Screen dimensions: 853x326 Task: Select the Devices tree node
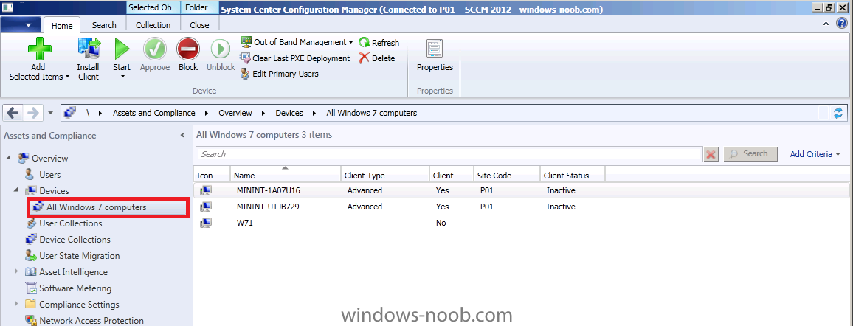54,191
